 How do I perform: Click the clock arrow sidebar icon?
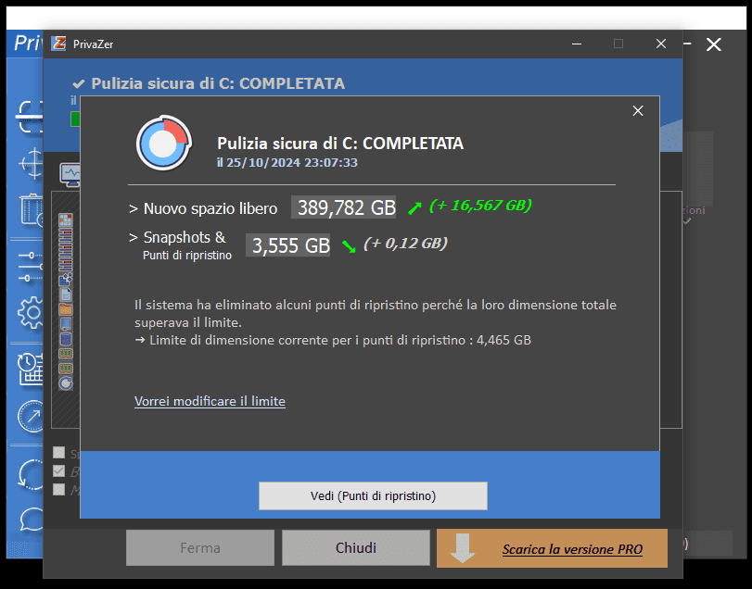pos(31,416)
